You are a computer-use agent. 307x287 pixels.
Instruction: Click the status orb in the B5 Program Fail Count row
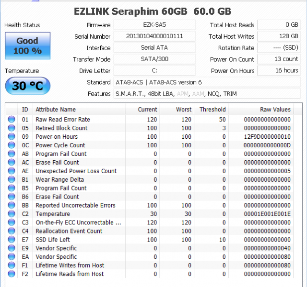(x=12, y=188)
